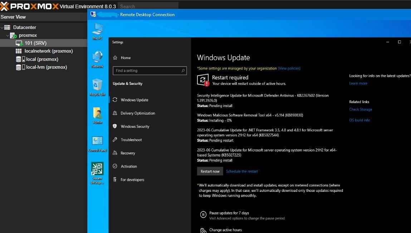
Task: Click the Home house icon in Settings
Action: (115, 58)
